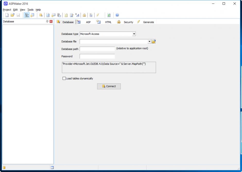Viewport: 242px width, 172px height.
Task: Click the ASP settings page toolbar icon
Action: tap(48, 15)
